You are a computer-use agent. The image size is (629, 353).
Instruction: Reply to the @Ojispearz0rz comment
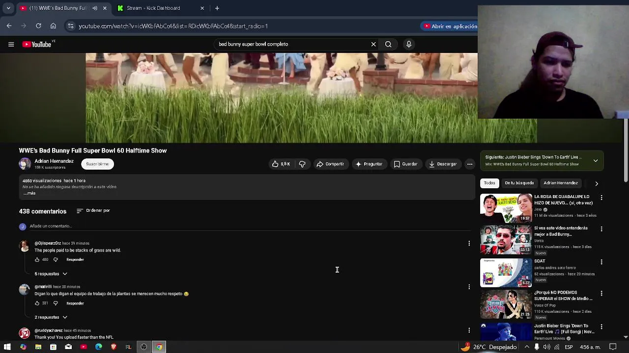pos(75,259)
